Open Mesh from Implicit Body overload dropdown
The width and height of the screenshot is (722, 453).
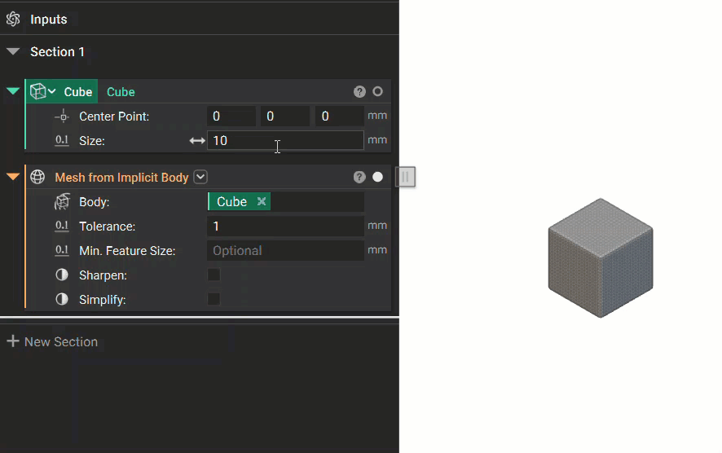tap(200, 177)
